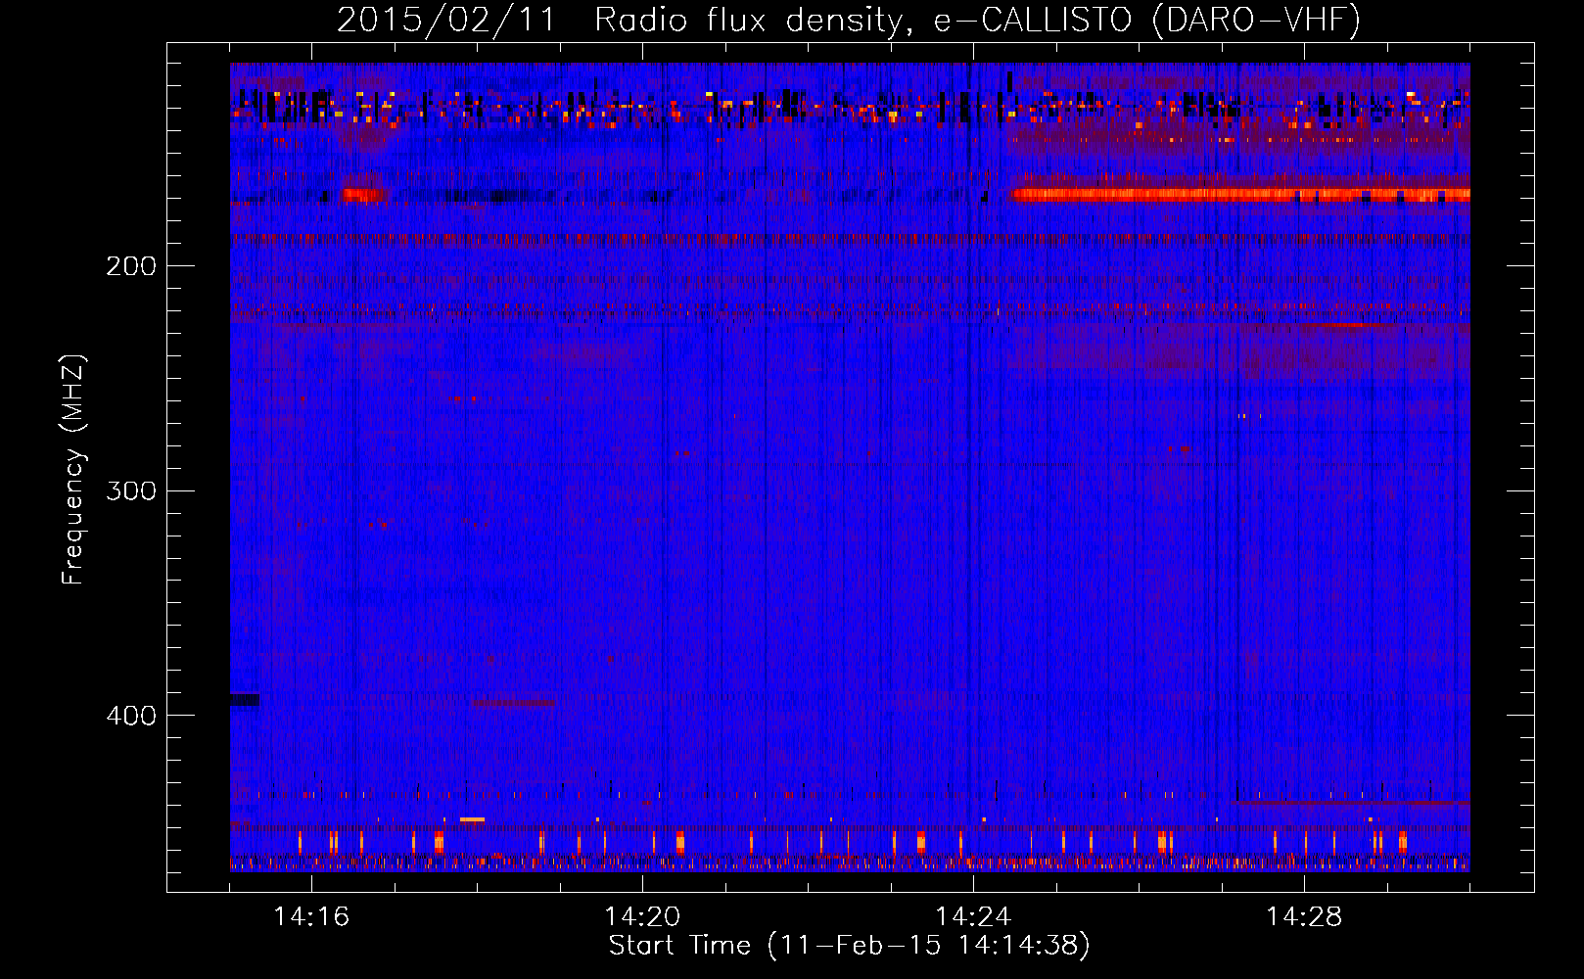Click the 14:24 time tick label

click(x=973, y=916)
